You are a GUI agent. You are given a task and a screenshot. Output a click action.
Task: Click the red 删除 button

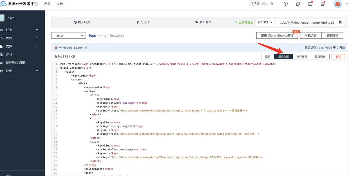pos(338,57)
